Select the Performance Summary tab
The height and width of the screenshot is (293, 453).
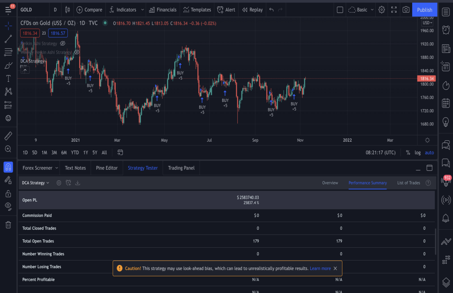368,183
